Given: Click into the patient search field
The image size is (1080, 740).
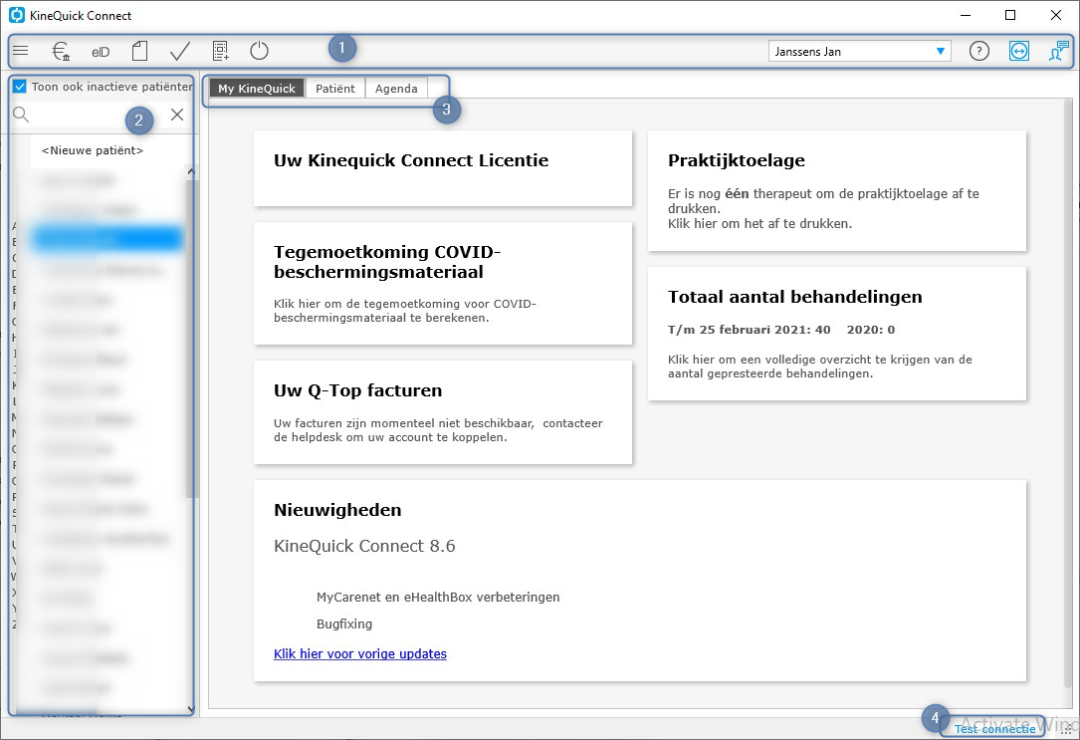Looking at the screenshot, I should pos(100,115).
